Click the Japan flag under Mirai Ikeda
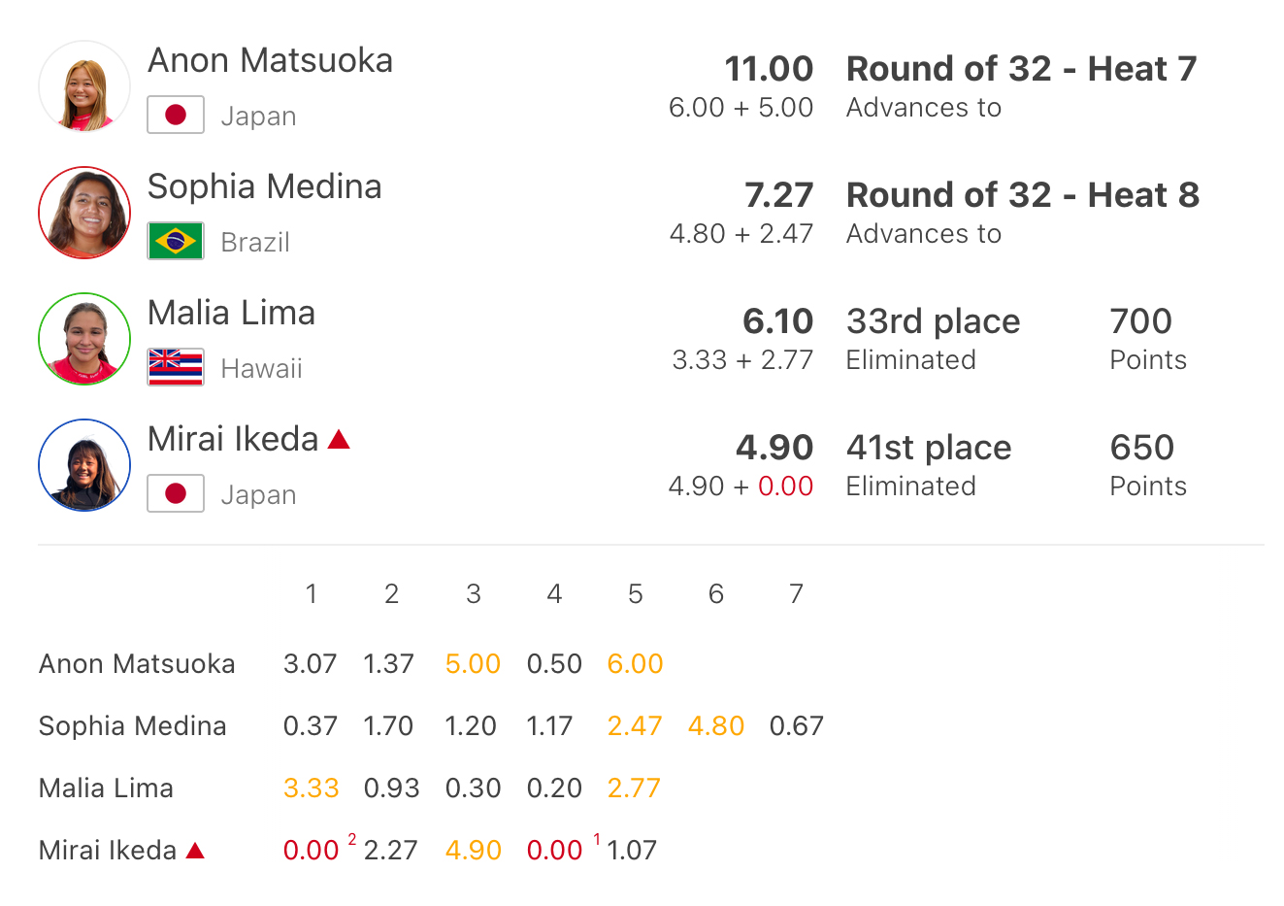Screen dimensions: 1284x906 [x=176, y=493]
